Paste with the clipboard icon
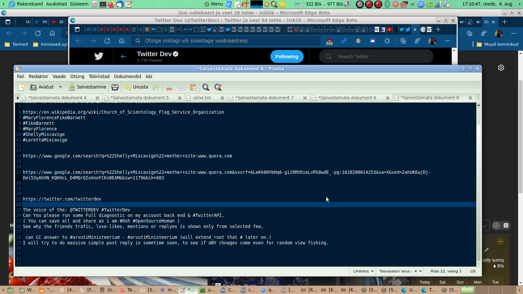This screenshot has height=294, width=523. click(194, 87)
